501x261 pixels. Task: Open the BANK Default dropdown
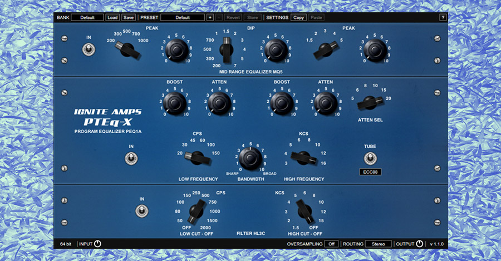tap(87, 18)
